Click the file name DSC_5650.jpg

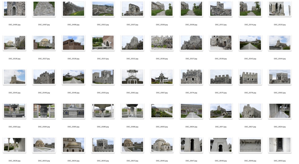(x=280, y=161)
